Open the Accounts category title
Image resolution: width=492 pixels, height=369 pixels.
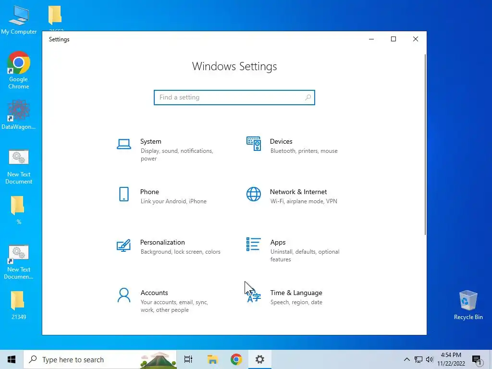click(154, 293)
